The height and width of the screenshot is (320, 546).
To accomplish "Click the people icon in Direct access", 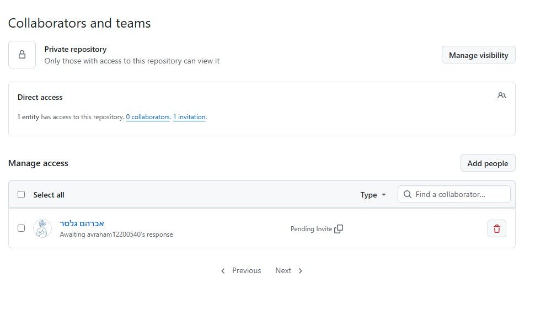I will coord(501,95).
